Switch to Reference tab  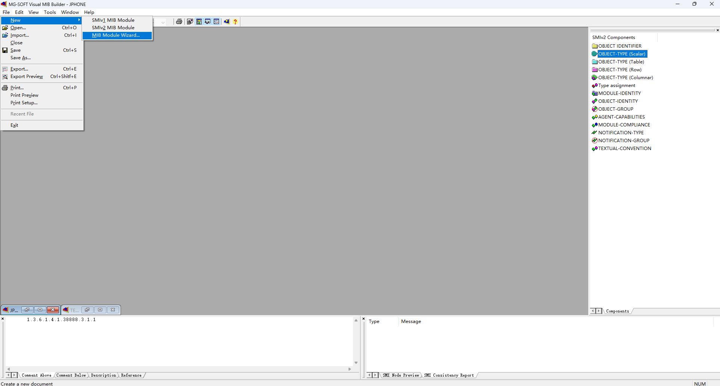131,375
